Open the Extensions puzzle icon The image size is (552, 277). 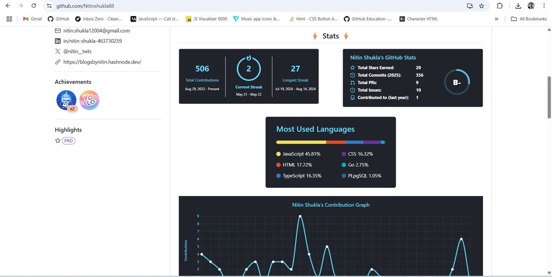[500, 6]
